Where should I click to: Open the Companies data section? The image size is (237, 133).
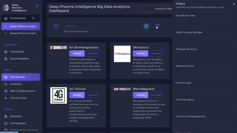[21, 77]
